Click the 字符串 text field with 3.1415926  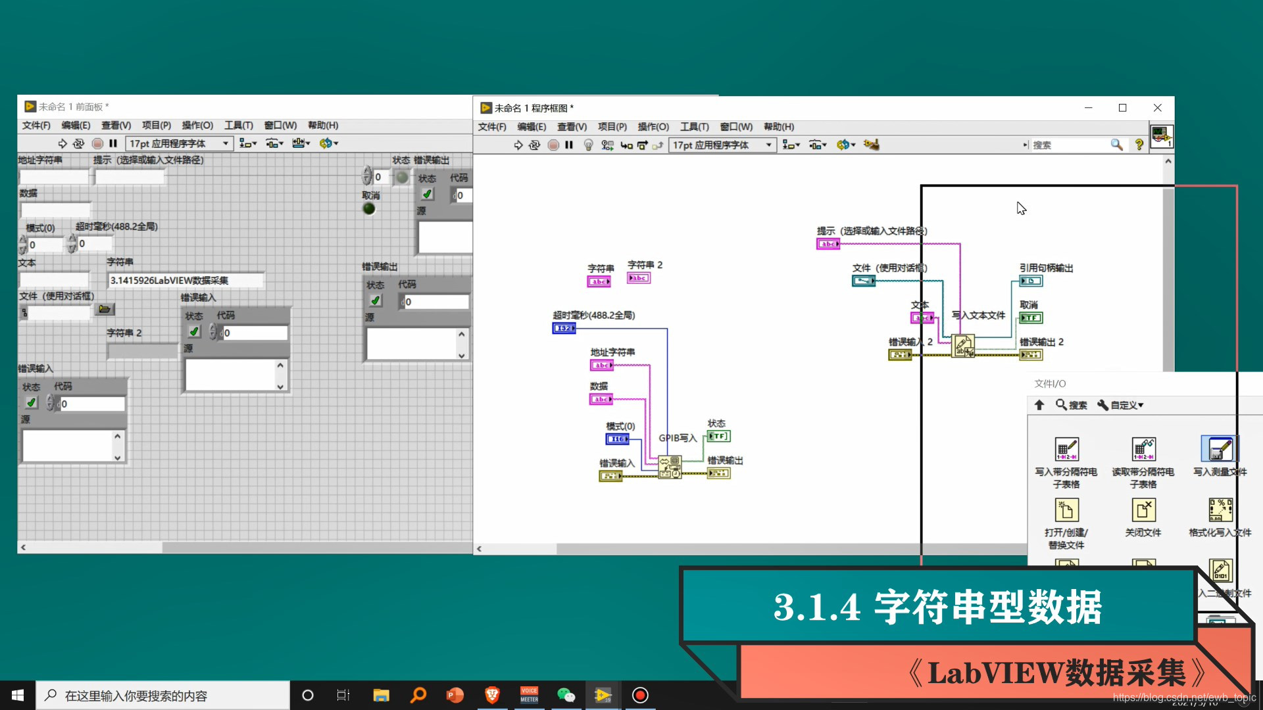point(186,280)
